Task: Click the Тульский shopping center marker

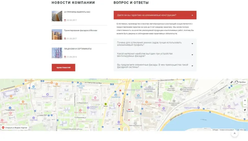Action: tap(138, 96)
